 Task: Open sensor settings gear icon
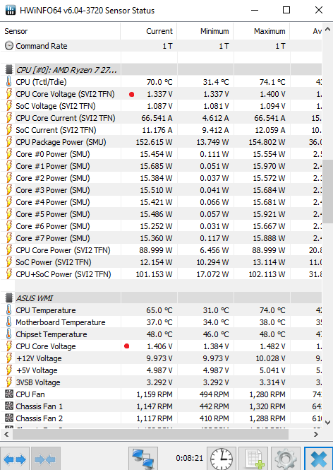(286, 459)
